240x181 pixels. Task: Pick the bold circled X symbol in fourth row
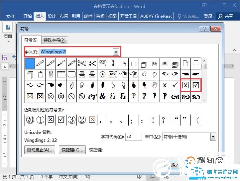point(61,96)
